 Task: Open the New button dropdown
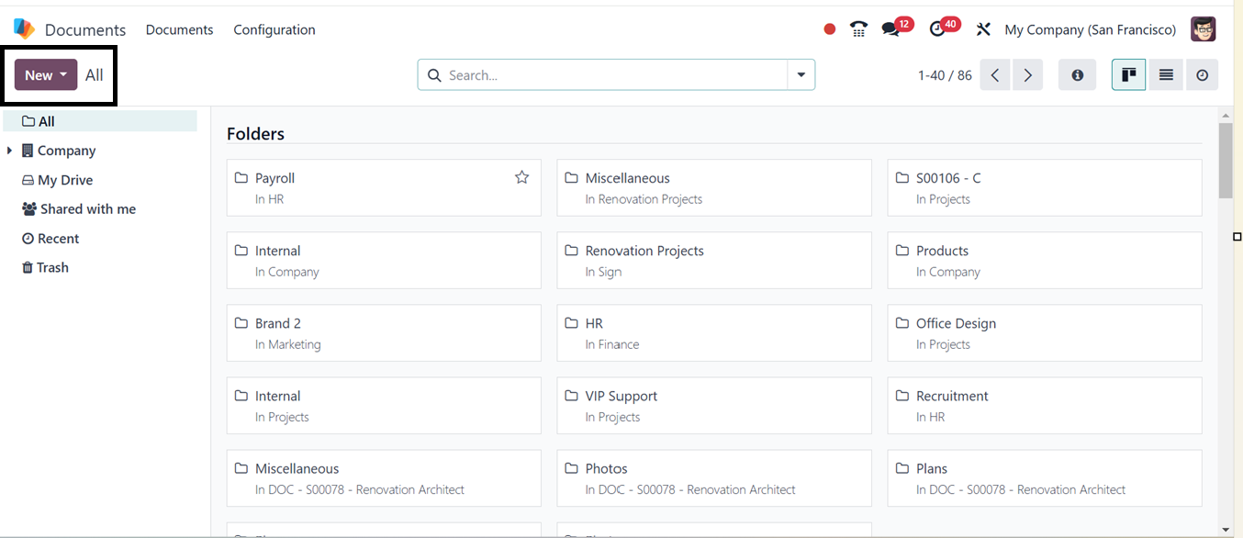(46, 75)
